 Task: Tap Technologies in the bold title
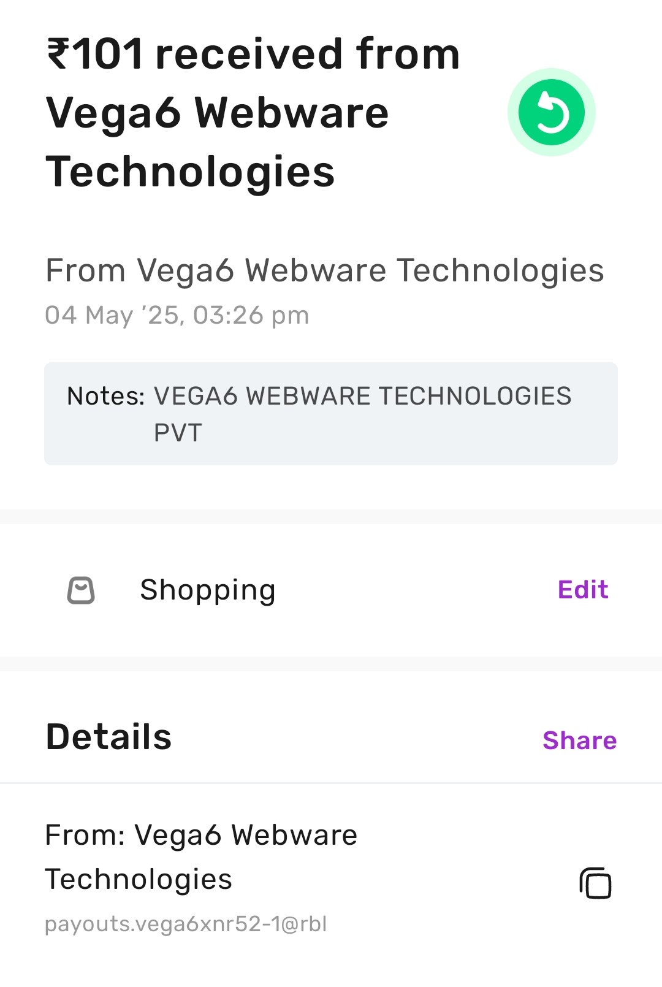pos(190,172)
